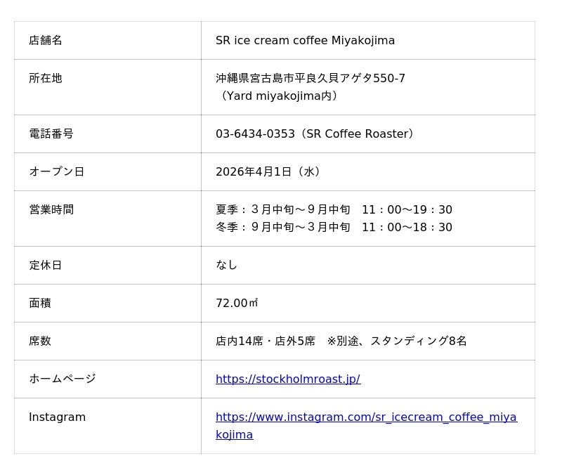Click the 営業時間 label cell
Screen dimensions: 562x475
(x=51, y=209)
